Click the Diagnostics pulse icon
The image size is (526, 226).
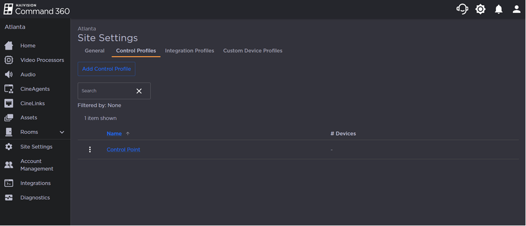tap(9, 198)
